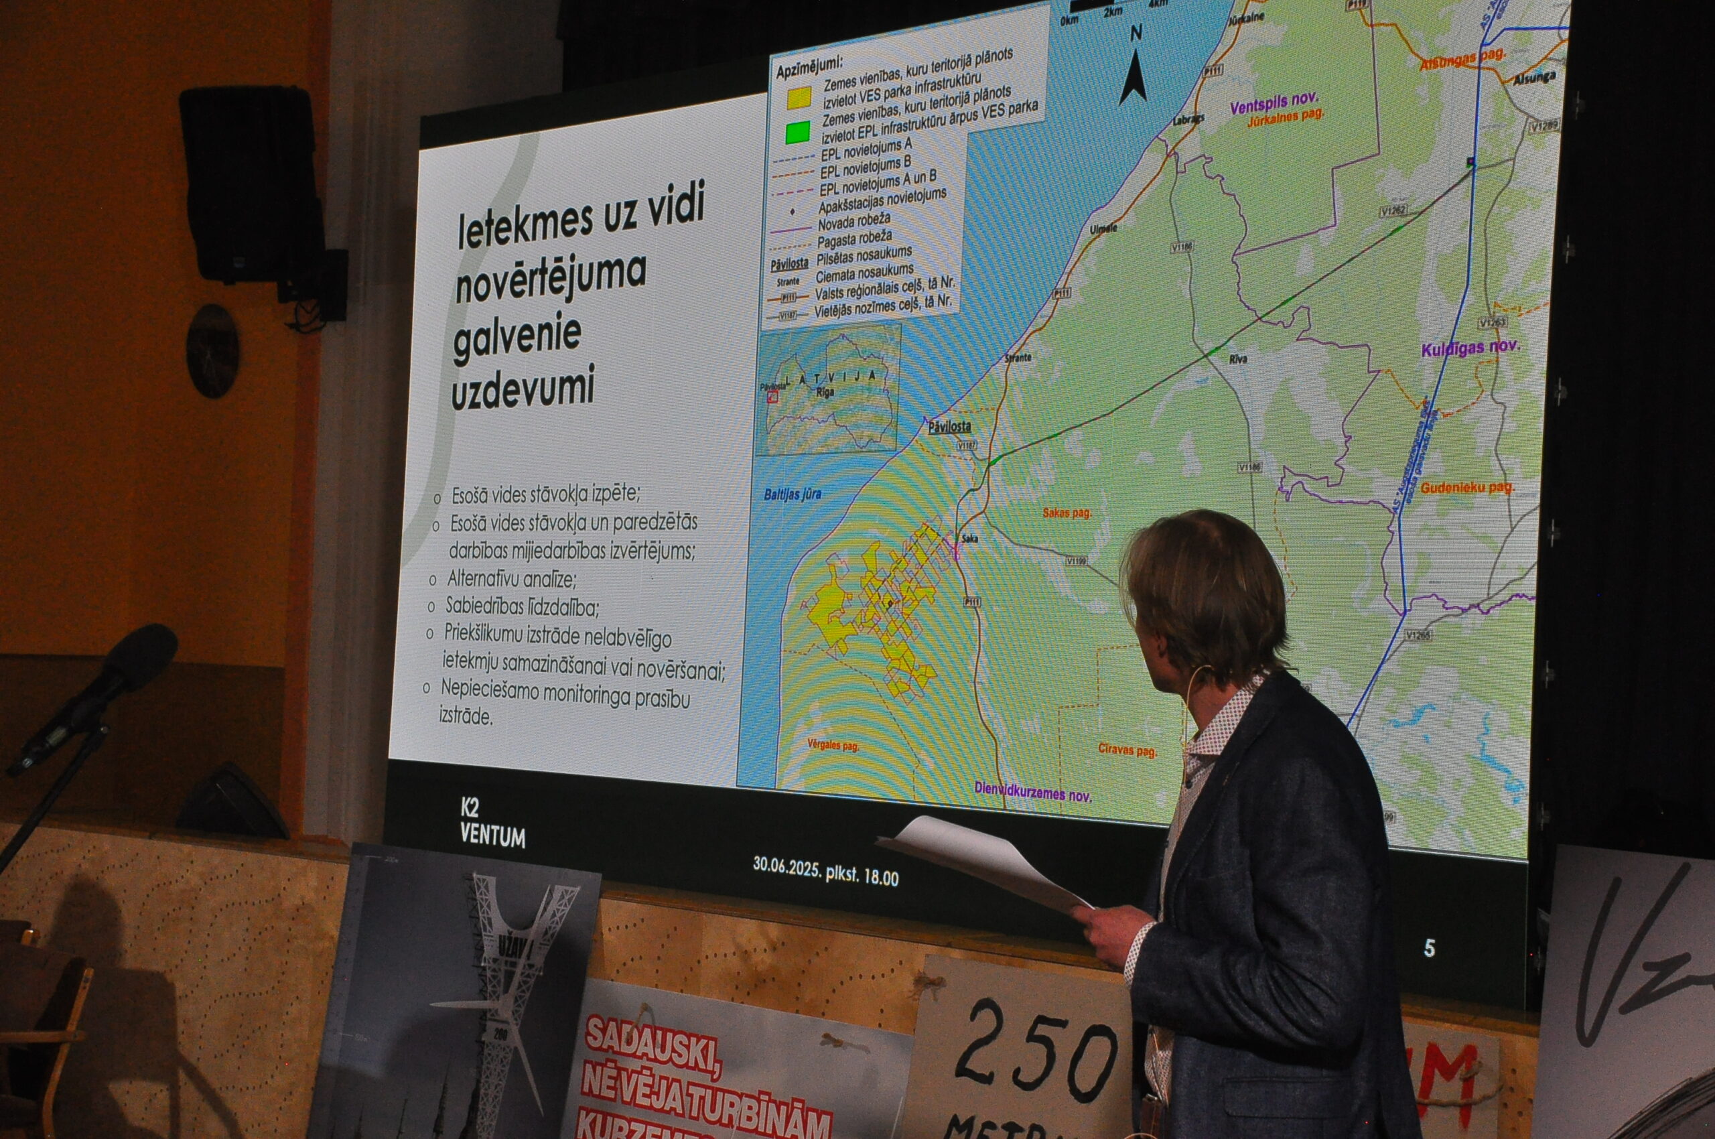Image resolution: width=1715 pixels, height=1139 pixels.
Task: Click the slide number 5
Action: pyautogui.click(x=1430, y=948)
